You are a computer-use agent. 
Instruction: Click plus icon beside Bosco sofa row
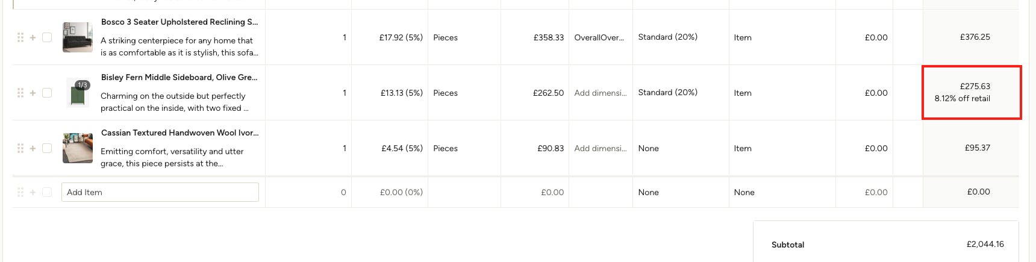click(x=33, y=37)
